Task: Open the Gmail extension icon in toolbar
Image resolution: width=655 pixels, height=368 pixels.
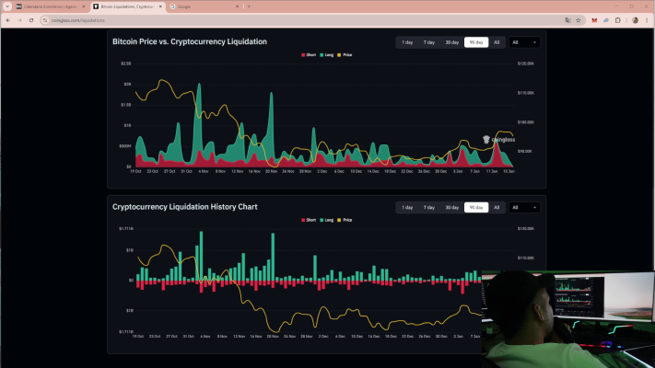Action: (594, 19)
